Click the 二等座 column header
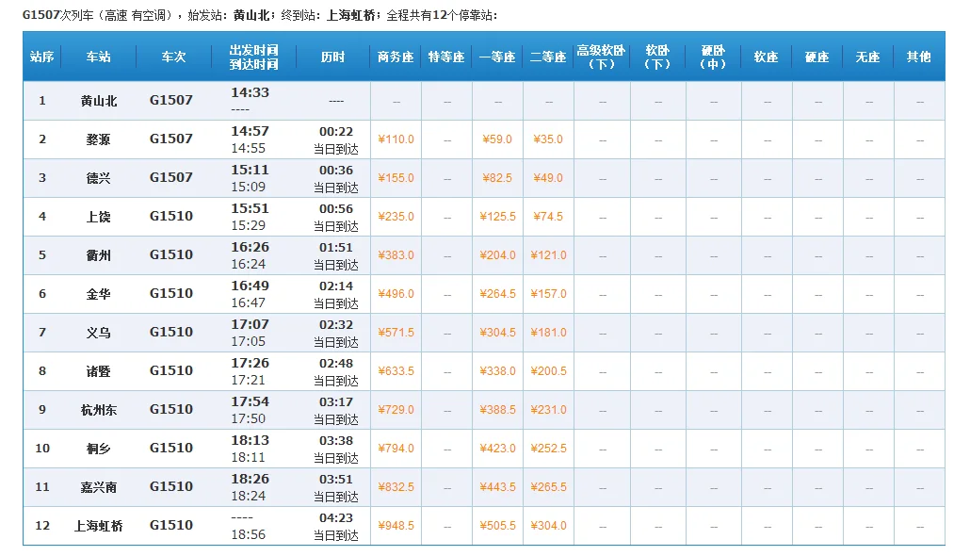This screenshot has height=556, width=954. click(x=548, y=57)
